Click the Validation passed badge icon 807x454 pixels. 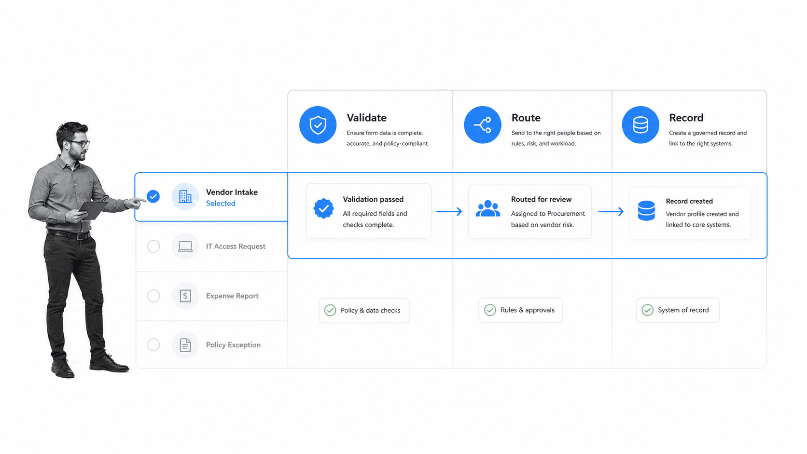pyautogui.click(x=323, y=209)
